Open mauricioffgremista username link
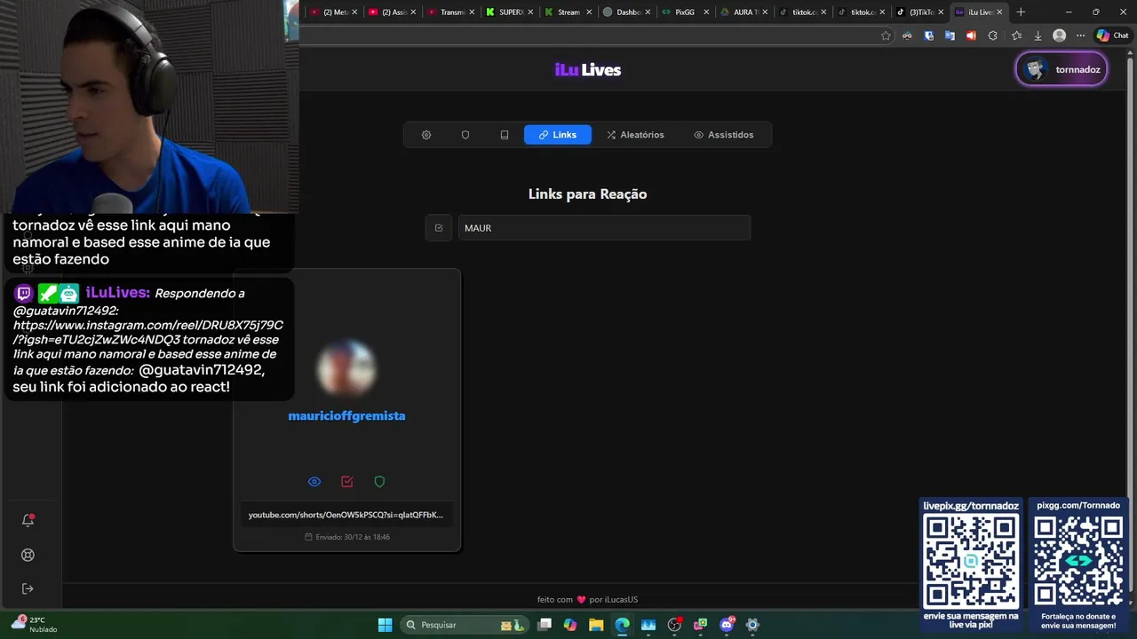The width and height of the screenshot is (1137, 639). pyautogui.click(x=346, y=415)
